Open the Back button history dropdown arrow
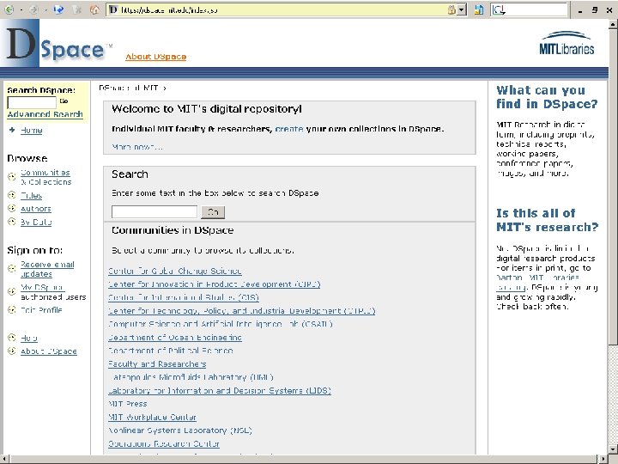This screenshot has width=618, height=464. [x=21, y=9]
